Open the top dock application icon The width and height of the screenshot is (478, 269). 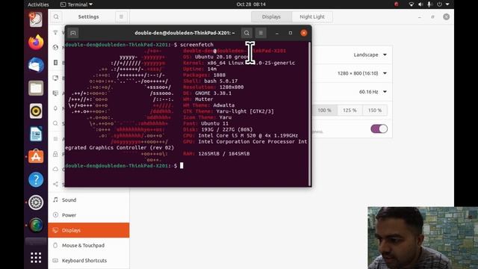click(x=36, y=19)
